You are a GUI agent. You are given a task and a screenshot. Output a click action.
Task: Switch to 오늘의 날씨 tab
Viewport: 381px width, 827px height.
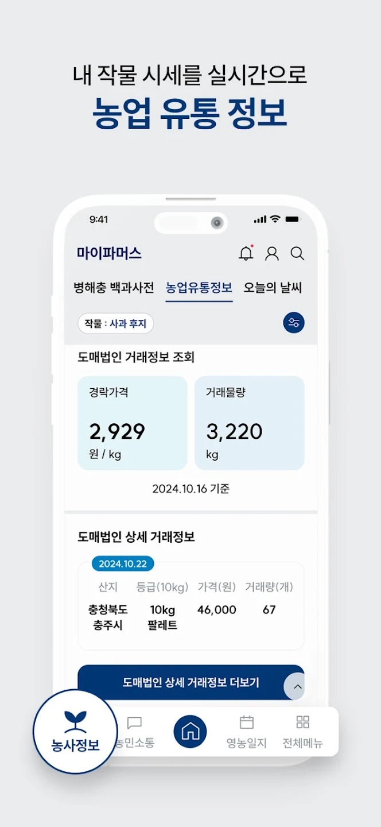[x=273, y=288]
